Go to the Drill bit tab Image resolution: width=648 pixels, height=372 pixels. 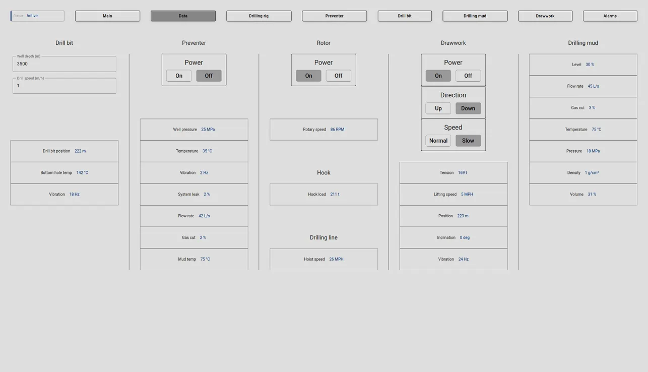(x=405, y=16)
